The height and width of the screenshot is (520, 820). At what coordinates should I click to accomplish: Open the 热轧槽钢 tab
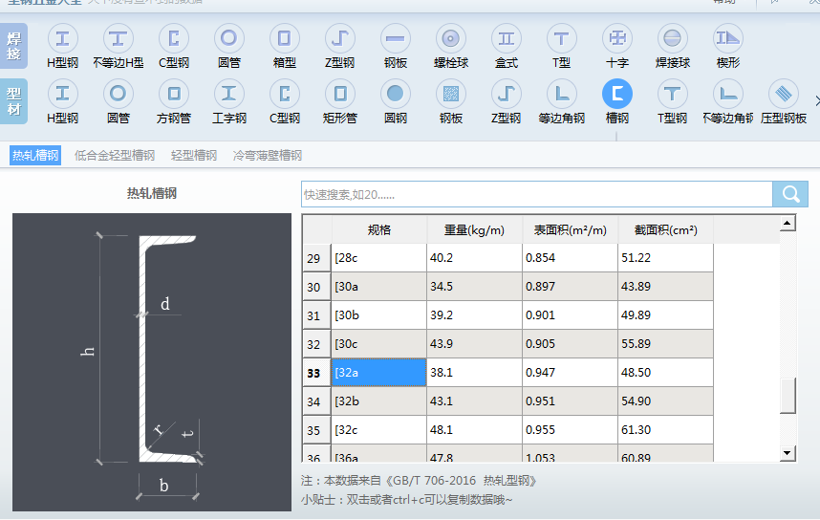click(x=35, y=156)
